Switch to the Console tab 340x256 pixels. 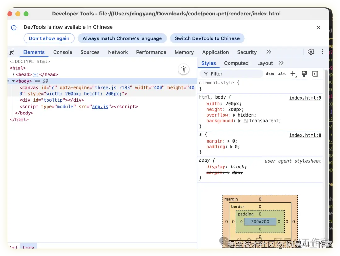[x=63, y=52]
